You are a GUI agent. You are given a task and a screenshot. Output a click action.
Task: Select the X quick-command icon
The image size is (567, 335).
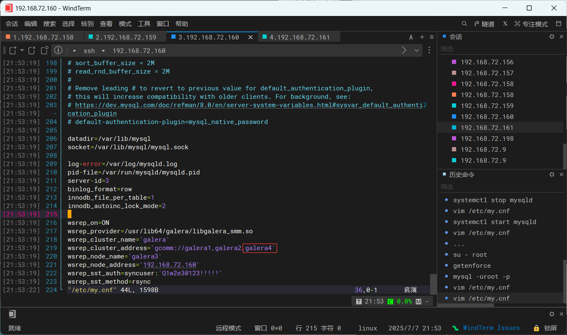point(505,24)
